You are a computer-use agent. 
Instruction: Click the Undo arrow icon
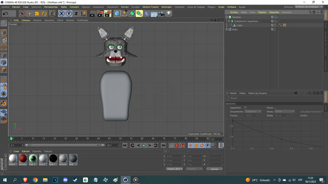[5, 13]
